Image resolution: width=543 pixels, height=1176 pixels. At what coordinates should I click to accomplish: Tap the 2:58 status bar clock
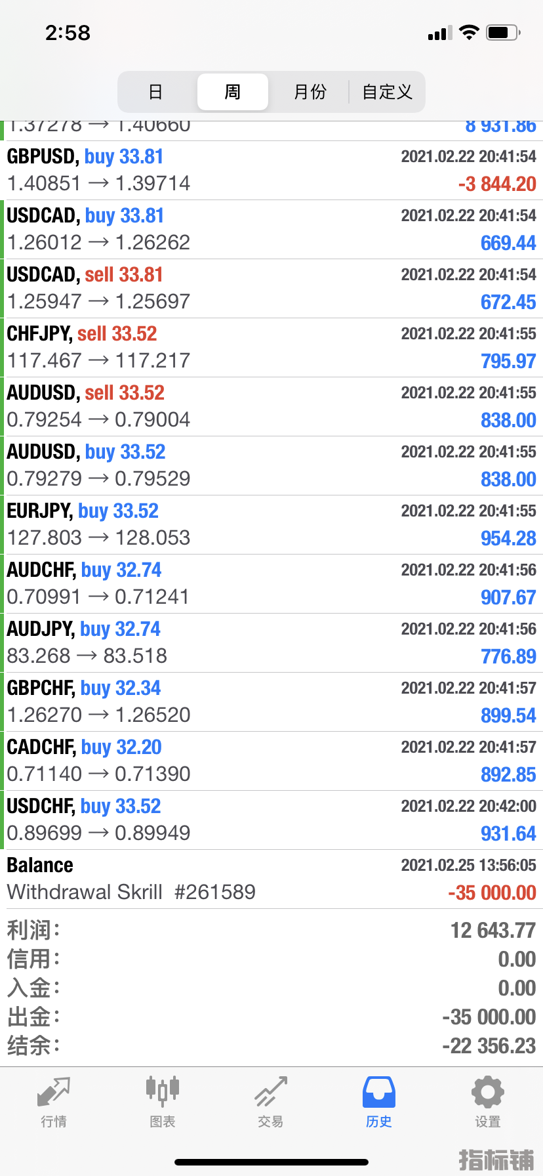tap(68, 33)
